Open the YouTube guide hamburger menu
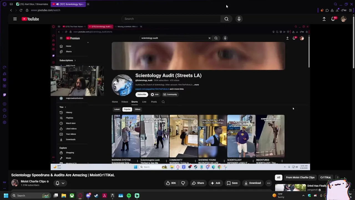The image size is (355, 200). 15,19
